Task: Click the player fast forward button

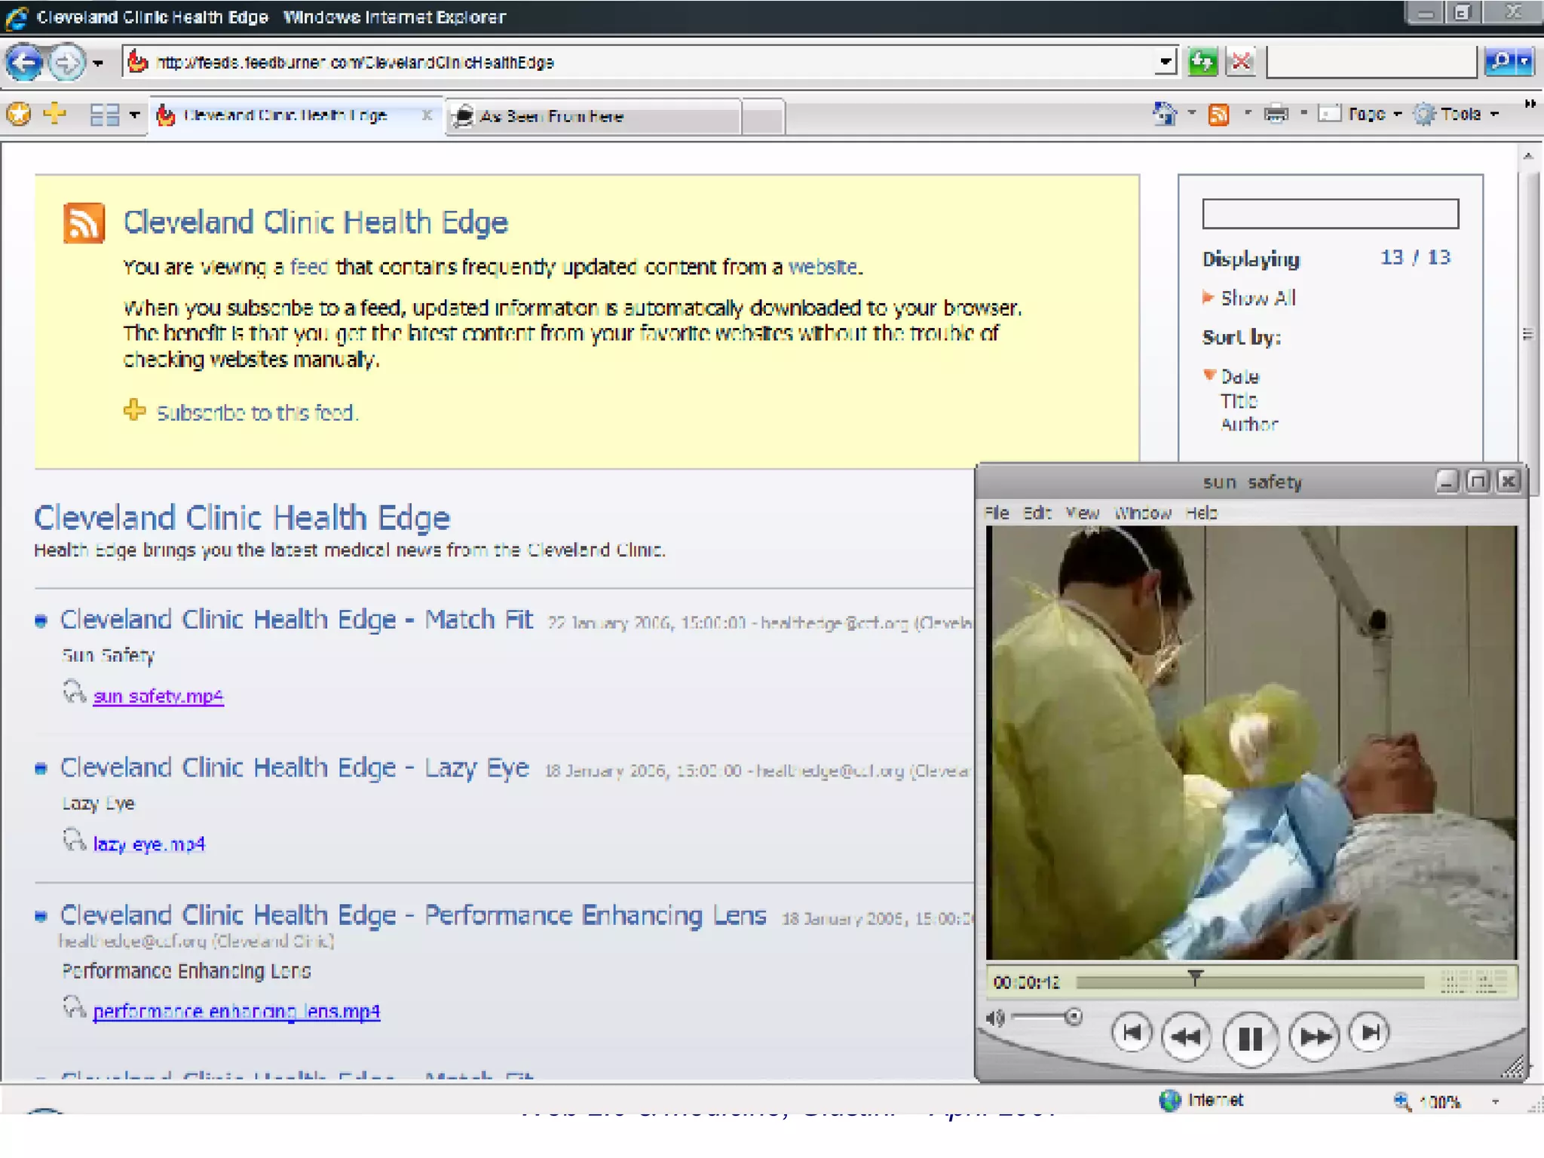Action: (1314, 1037)
